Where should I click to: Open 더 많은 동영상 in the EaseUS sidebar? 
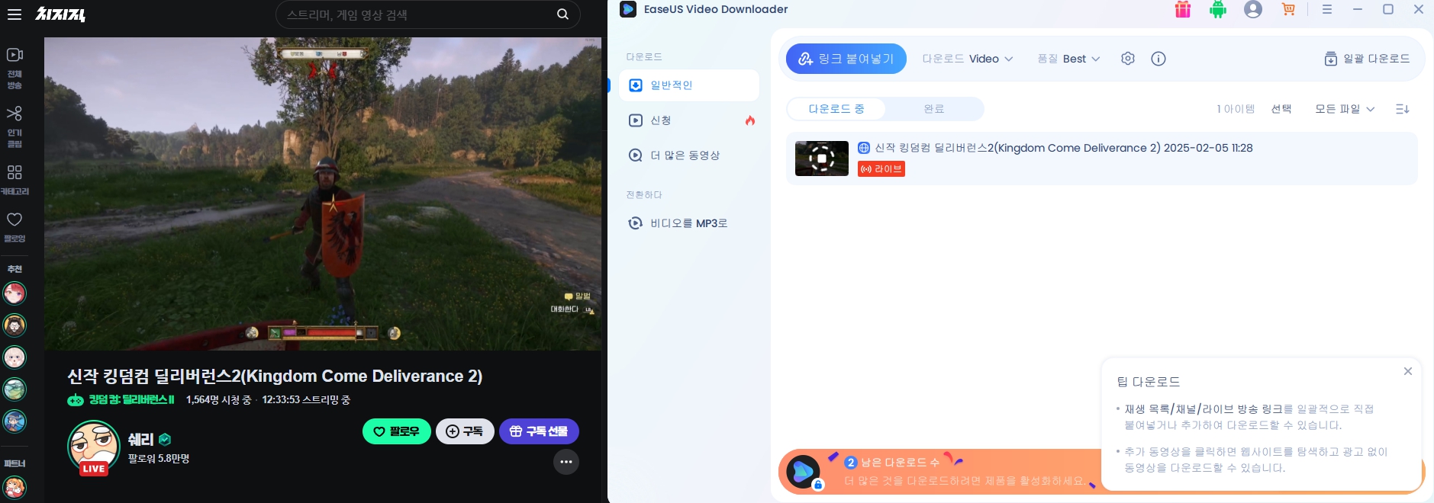[x=689, y=155]
